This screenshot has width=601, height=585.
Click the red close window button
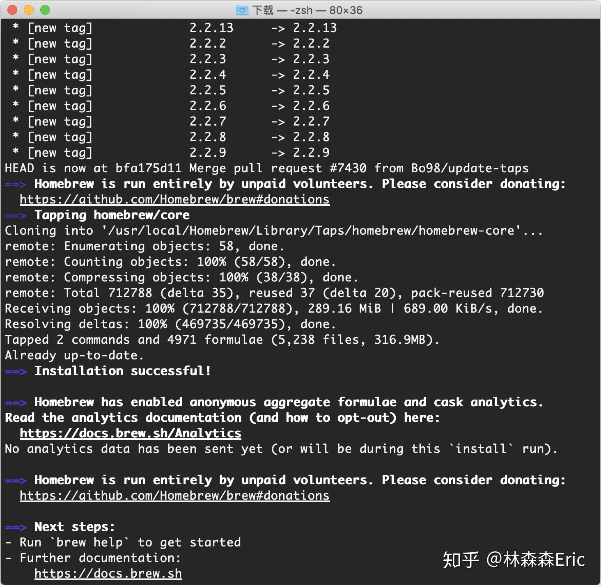(13, 10)
